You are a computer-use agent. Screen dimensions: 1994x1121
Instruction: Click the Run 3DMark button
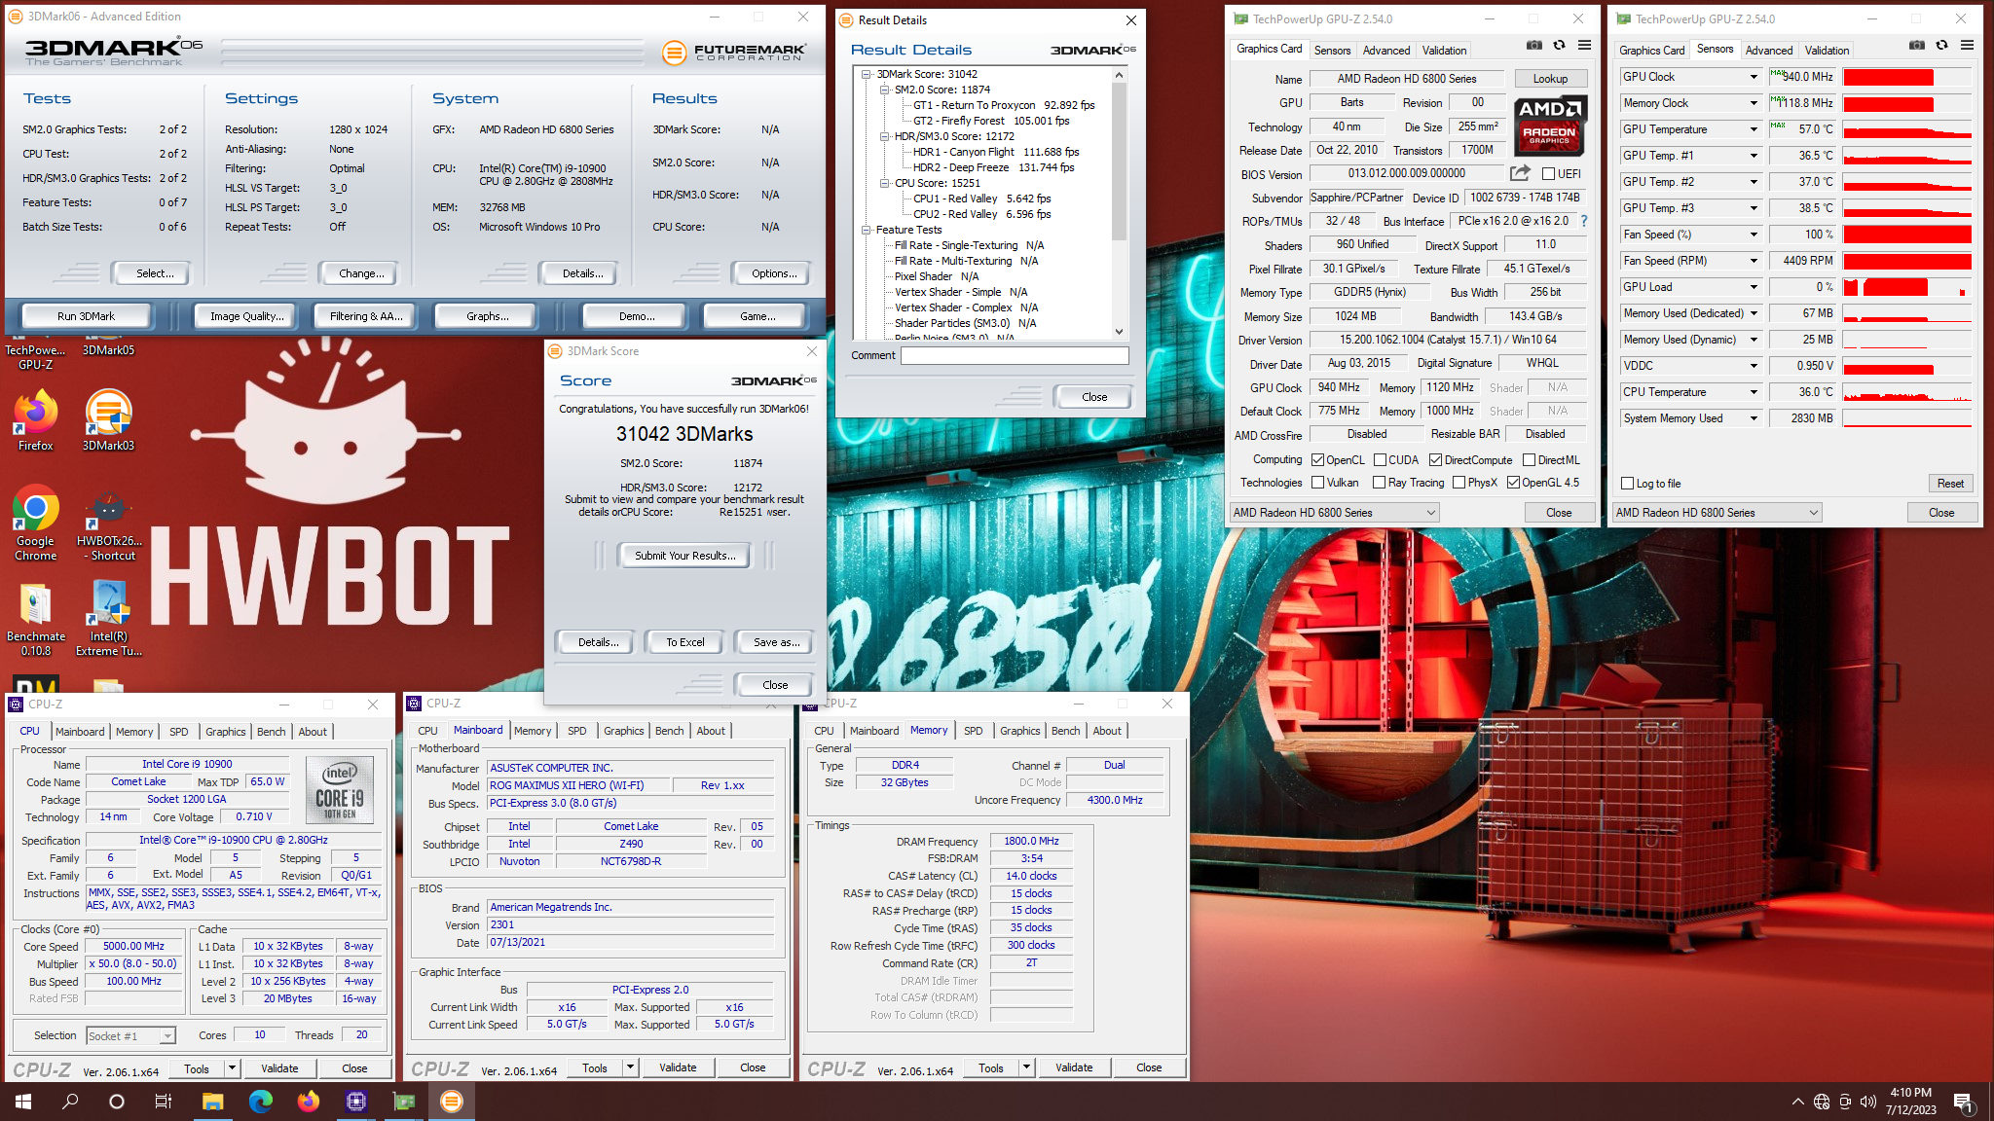tap(86, 316)
